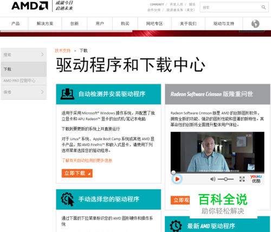Click the Youku logo in player
Image resolution: width=271 pixels, height=232 pixels.
[256, 179]
